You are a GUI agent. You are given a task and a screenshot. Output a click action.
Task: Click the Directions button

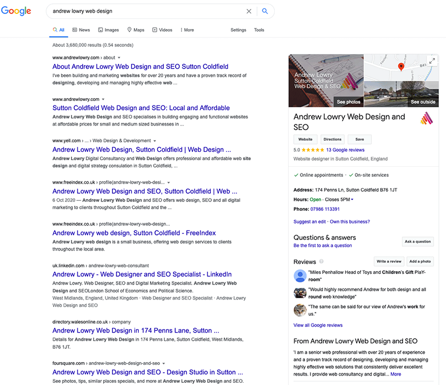coord(332,139)
